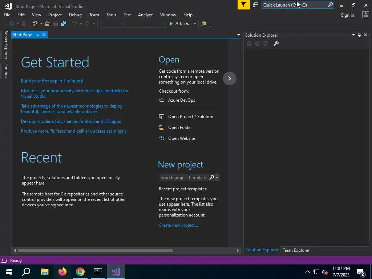
Task: Open the Analyze menu
Action: [x=145, y=15]
